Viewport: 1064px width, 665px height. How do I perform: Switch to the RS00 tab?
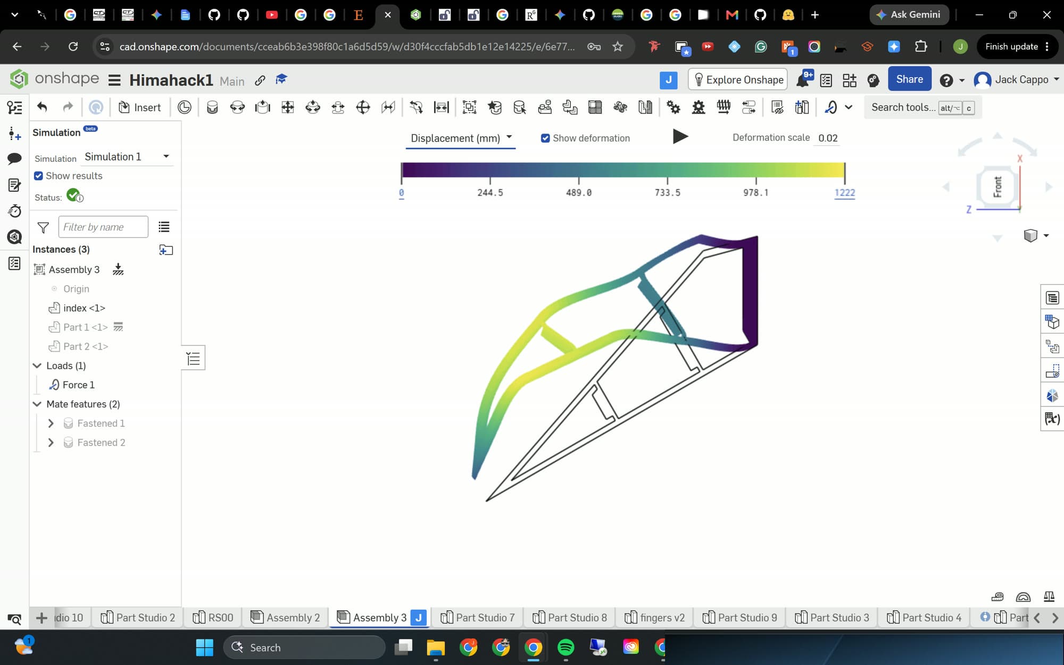click(213, 618)
